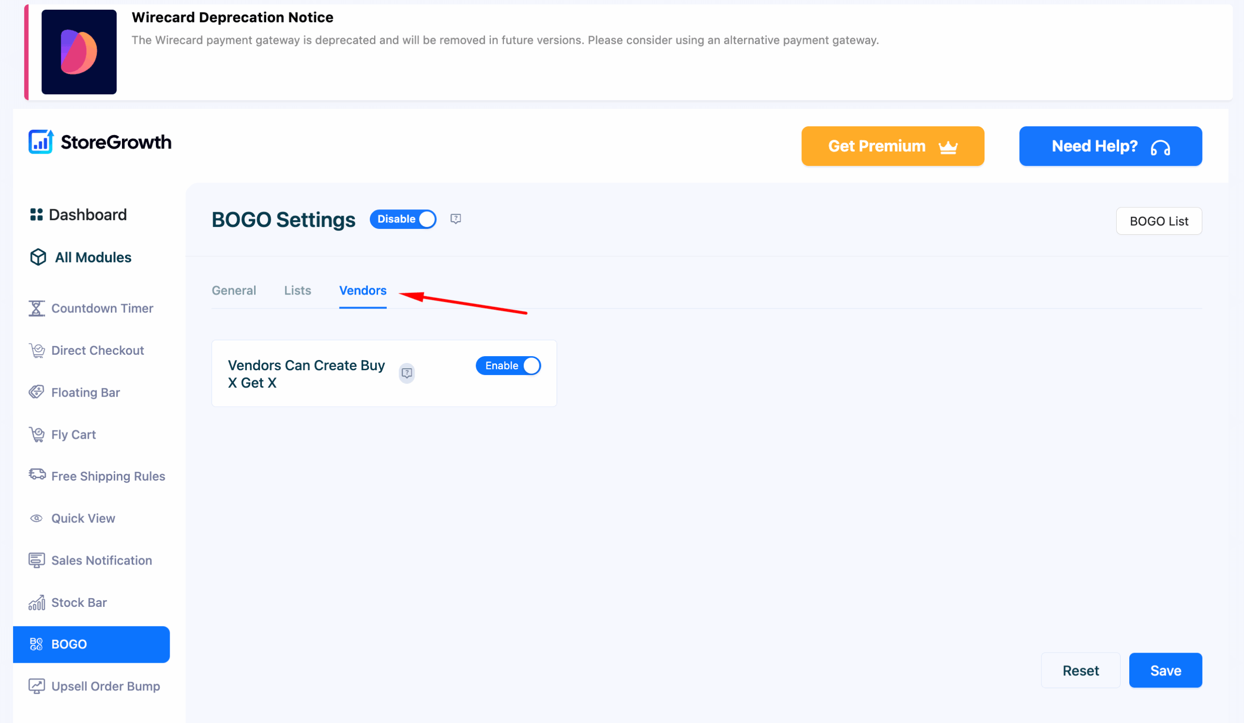The height and width of the screenshot is (723, 1244).
Task: Switch to the Lists tab
Action: click(x=298, y=291)
